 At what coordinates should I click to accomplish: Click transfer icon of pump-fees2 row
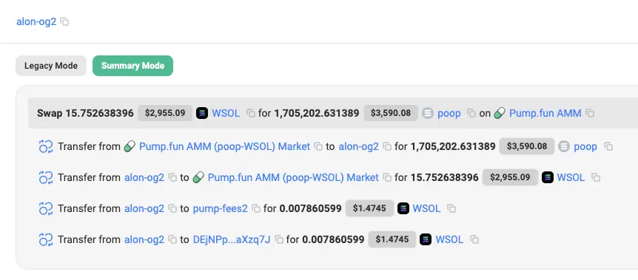[x=46, y=208]
